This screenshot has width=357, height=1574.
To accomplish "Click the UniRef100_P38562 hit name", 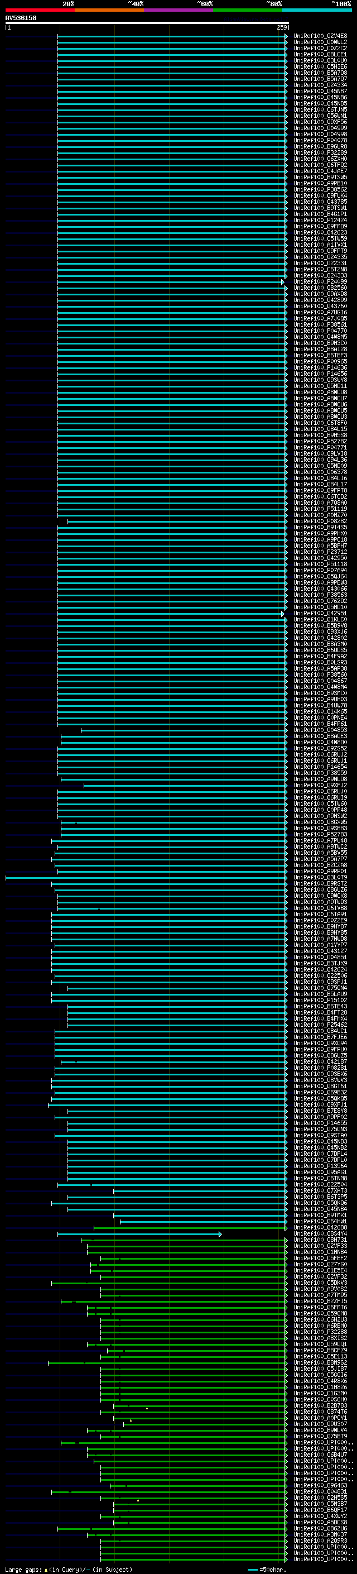I will point(320,189).
